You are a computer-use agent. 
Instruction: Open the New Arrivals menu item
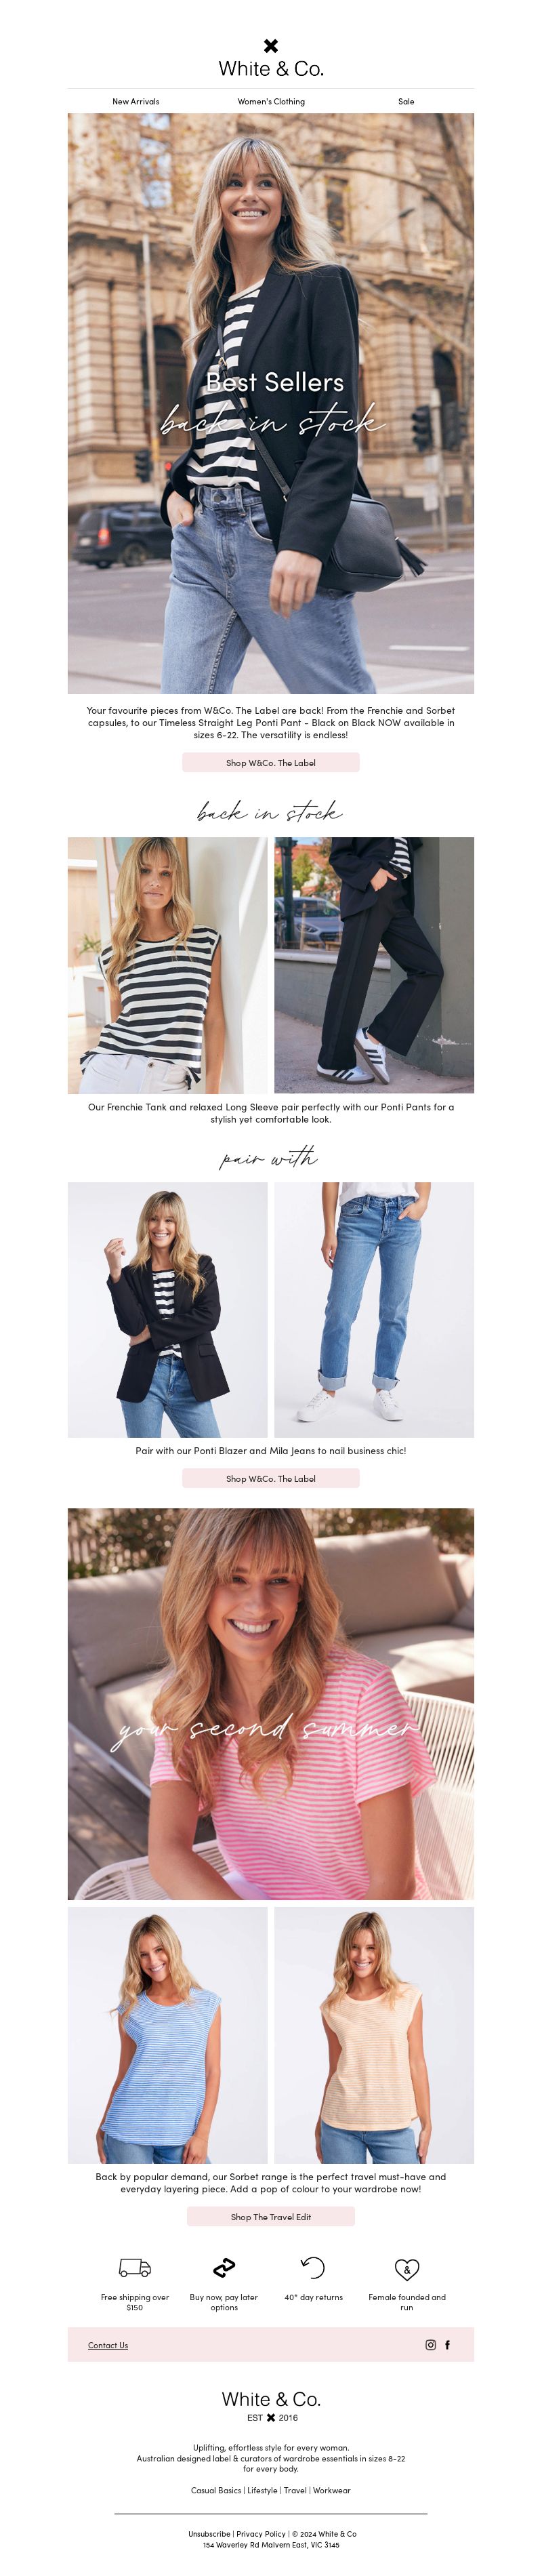(136, 101)
